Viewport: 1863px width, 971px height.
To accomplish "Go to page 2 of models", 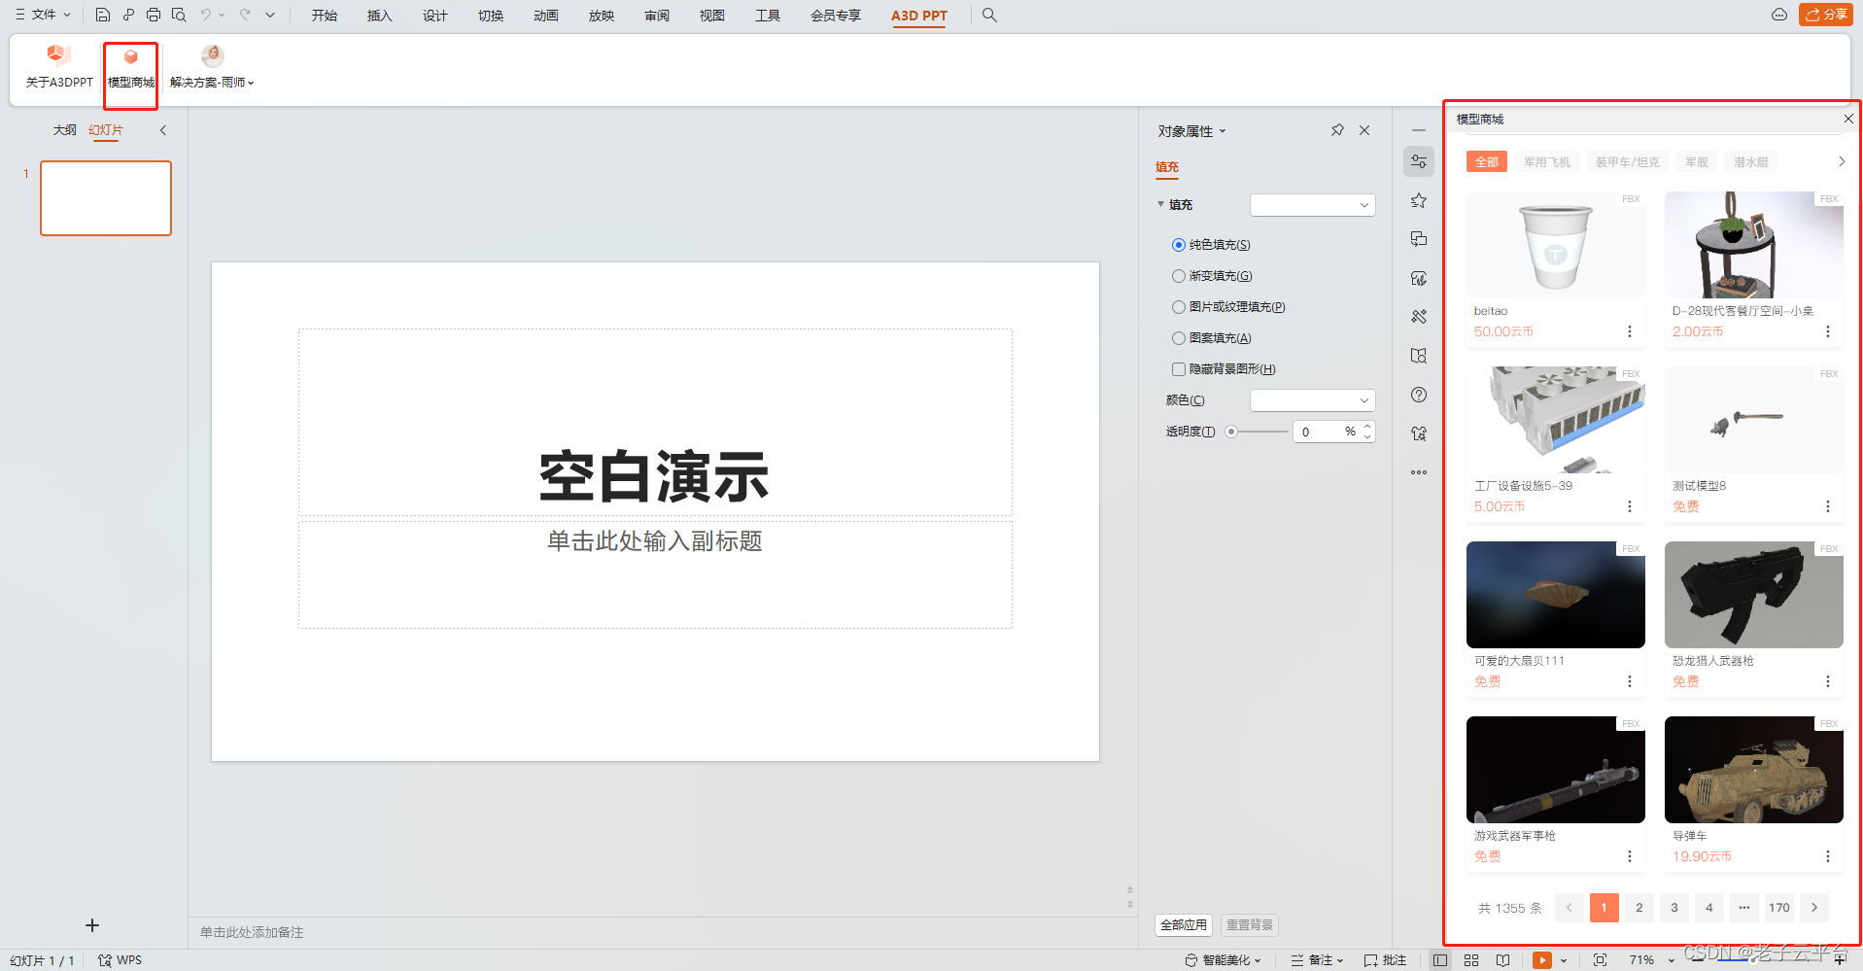I will [1639, 908].
